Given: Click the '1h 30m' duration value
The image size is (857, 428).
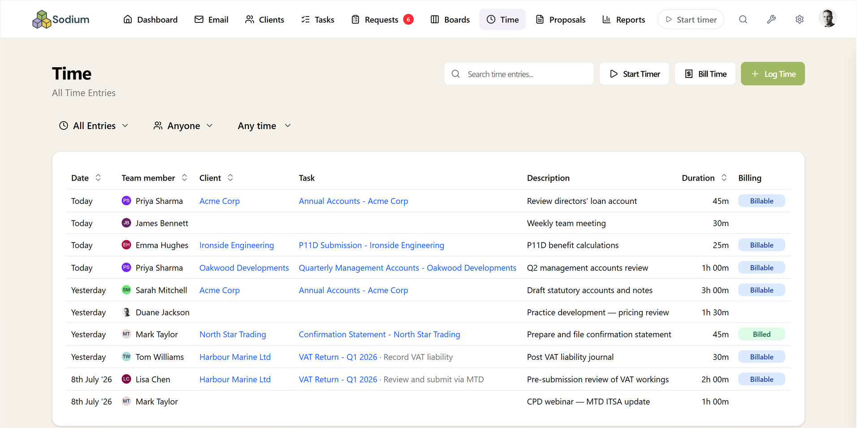Looking at the screenshot, I should tap(715, 312).
